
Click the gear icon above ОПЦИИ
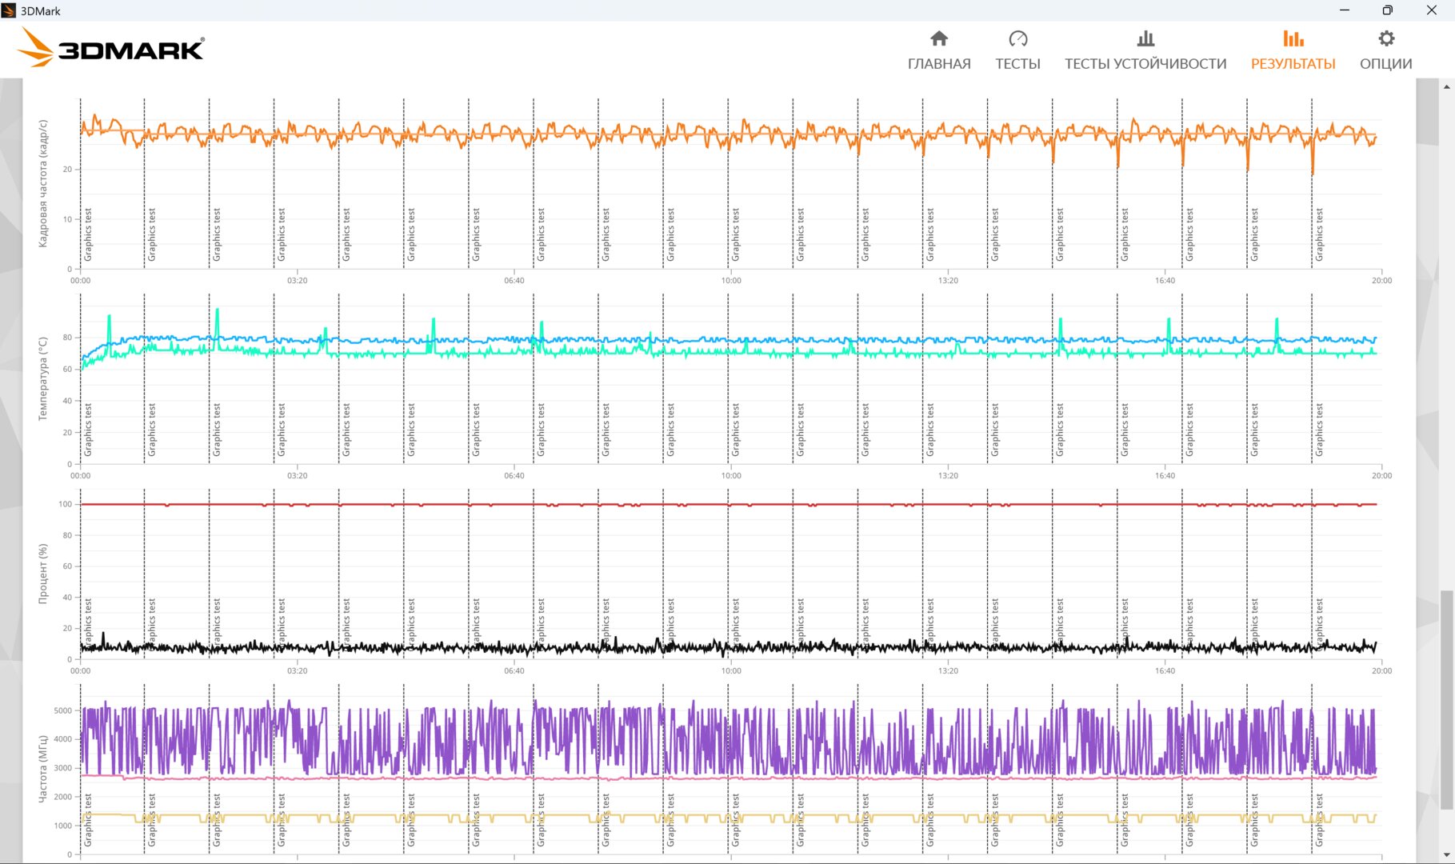tap(1386, 38)
